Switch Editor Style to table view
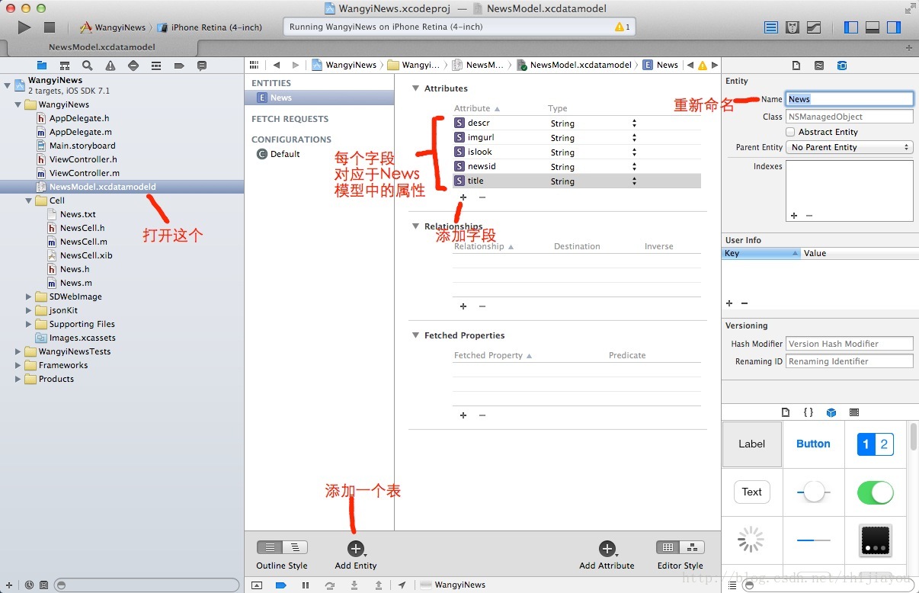919x593 pixels. click(668, 547)
